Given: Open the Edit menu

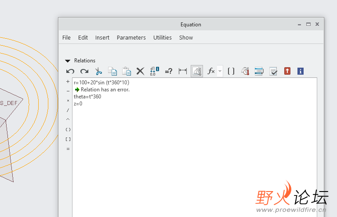Looking at the screenshot, I should (83, 38).
